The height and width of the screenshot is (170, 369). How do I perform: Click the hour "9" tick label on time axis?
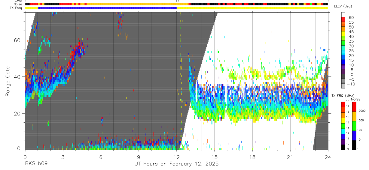(139, 157)
